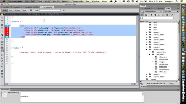Click the Move or Convert CSS icon
Screen dimensions: 186x104
(2, 67)
